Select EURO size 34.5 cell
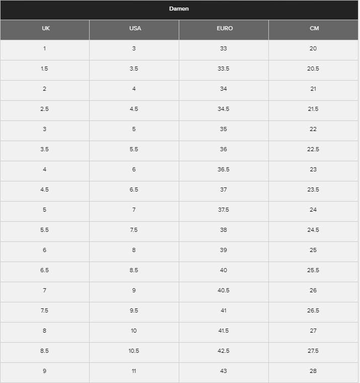 224,109
